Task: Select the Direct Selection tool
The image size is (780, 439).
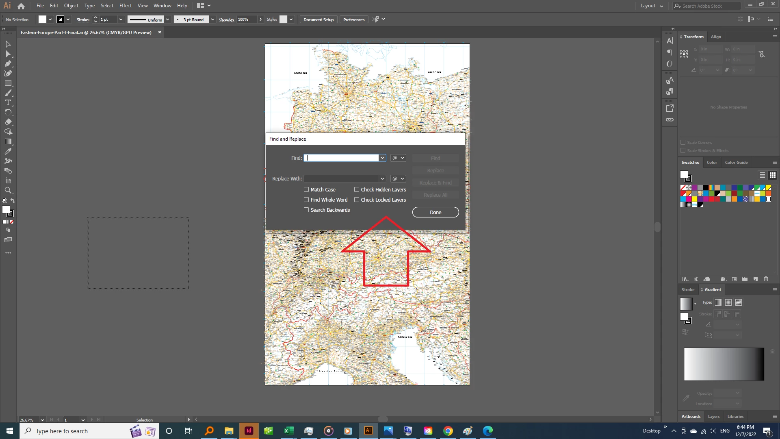Action: (8, 54)
